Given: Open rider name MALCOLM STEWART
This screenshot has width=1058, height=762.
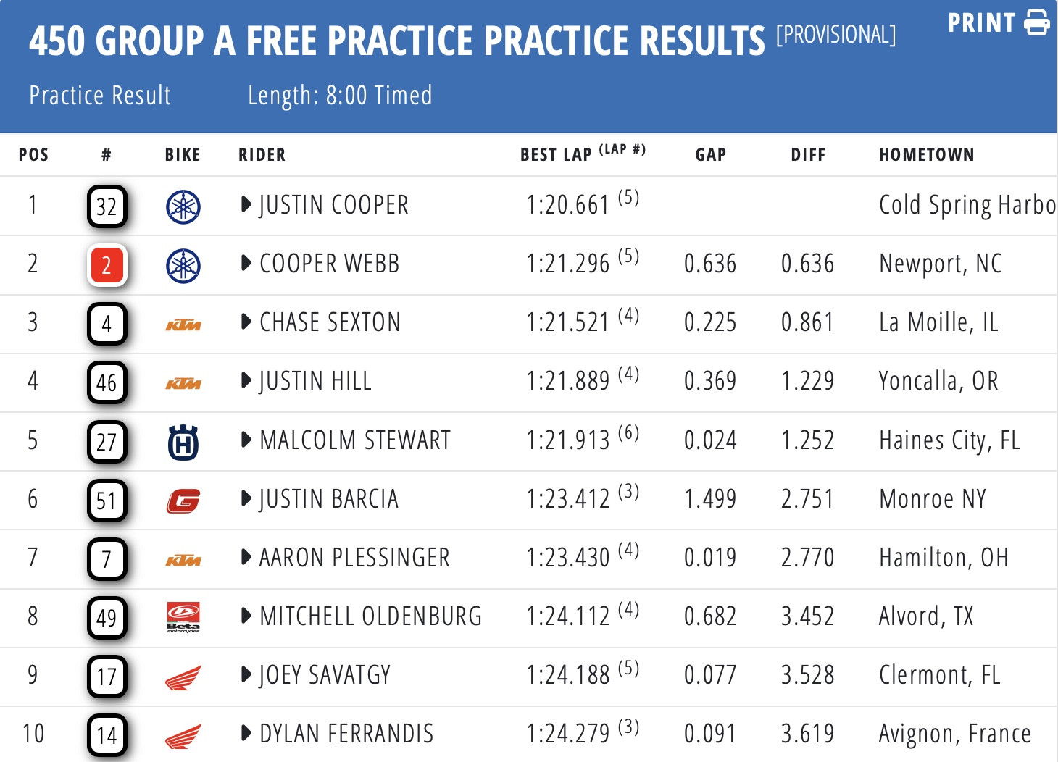Looking at the screenshot, I should coord(355,440).
